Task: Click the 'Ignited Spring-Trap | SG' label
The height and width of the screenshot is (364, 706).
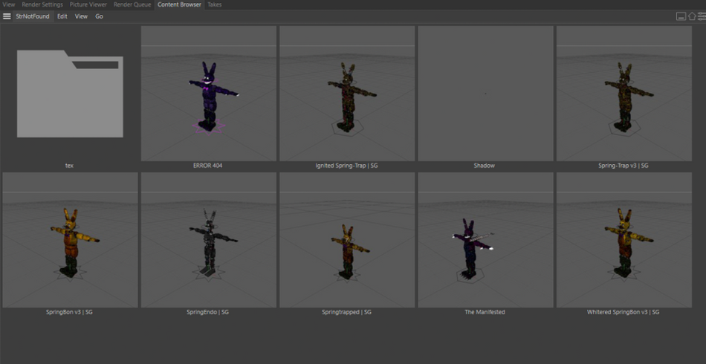Action: point(346,166)
